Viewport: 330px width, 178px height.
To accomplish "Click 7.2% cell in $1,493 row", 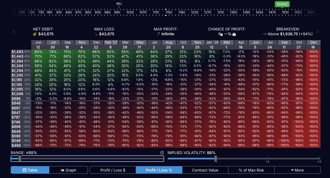I will coord(227,52).
